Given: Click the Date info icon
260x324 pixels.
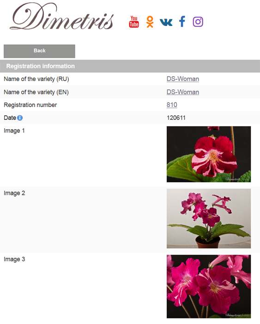Looking at the screenshot, I should pos(20,118).
